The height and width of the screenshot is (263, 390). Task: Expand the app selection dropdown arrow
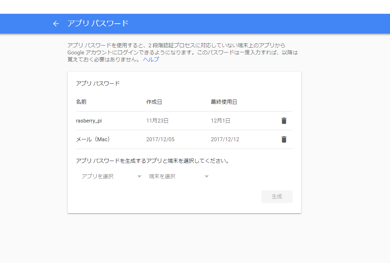(x=139, y=176)
